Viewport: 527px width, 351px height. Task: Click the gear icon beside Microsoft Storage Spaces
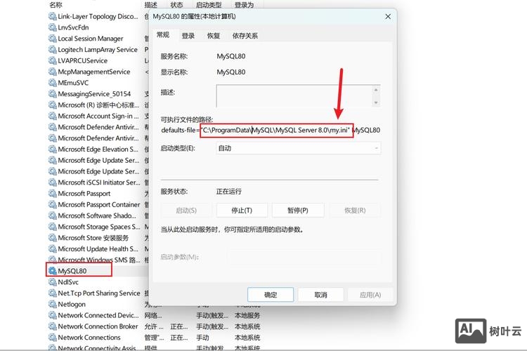[x=52, y=227]
